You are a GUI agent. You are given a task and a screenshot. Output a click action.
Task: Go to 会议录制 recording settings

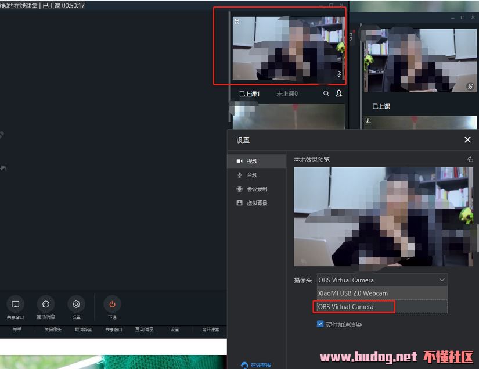pyautogui.click(x=255, y=189)
